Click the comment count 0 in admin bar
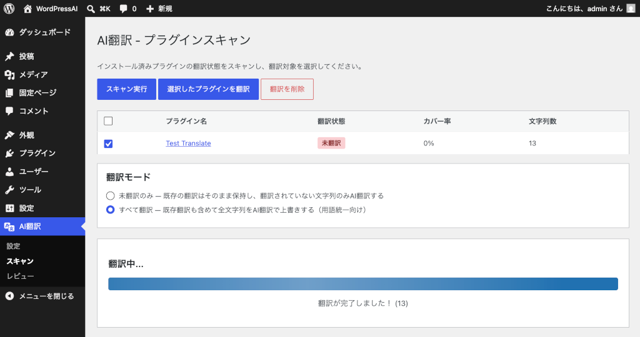Screen dimensions: 640x337 (134, 9)
